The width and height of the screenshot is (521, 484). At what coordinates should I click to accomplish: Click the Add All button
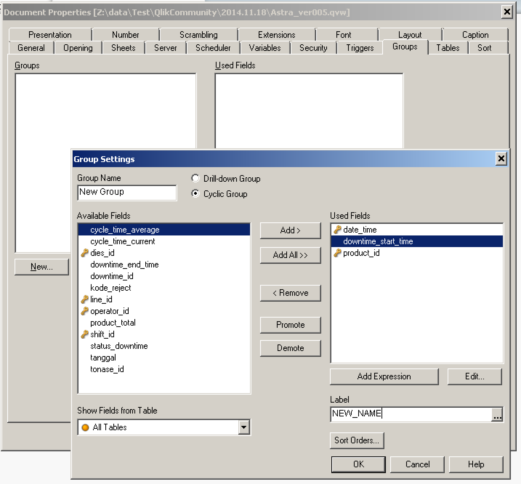290,255
